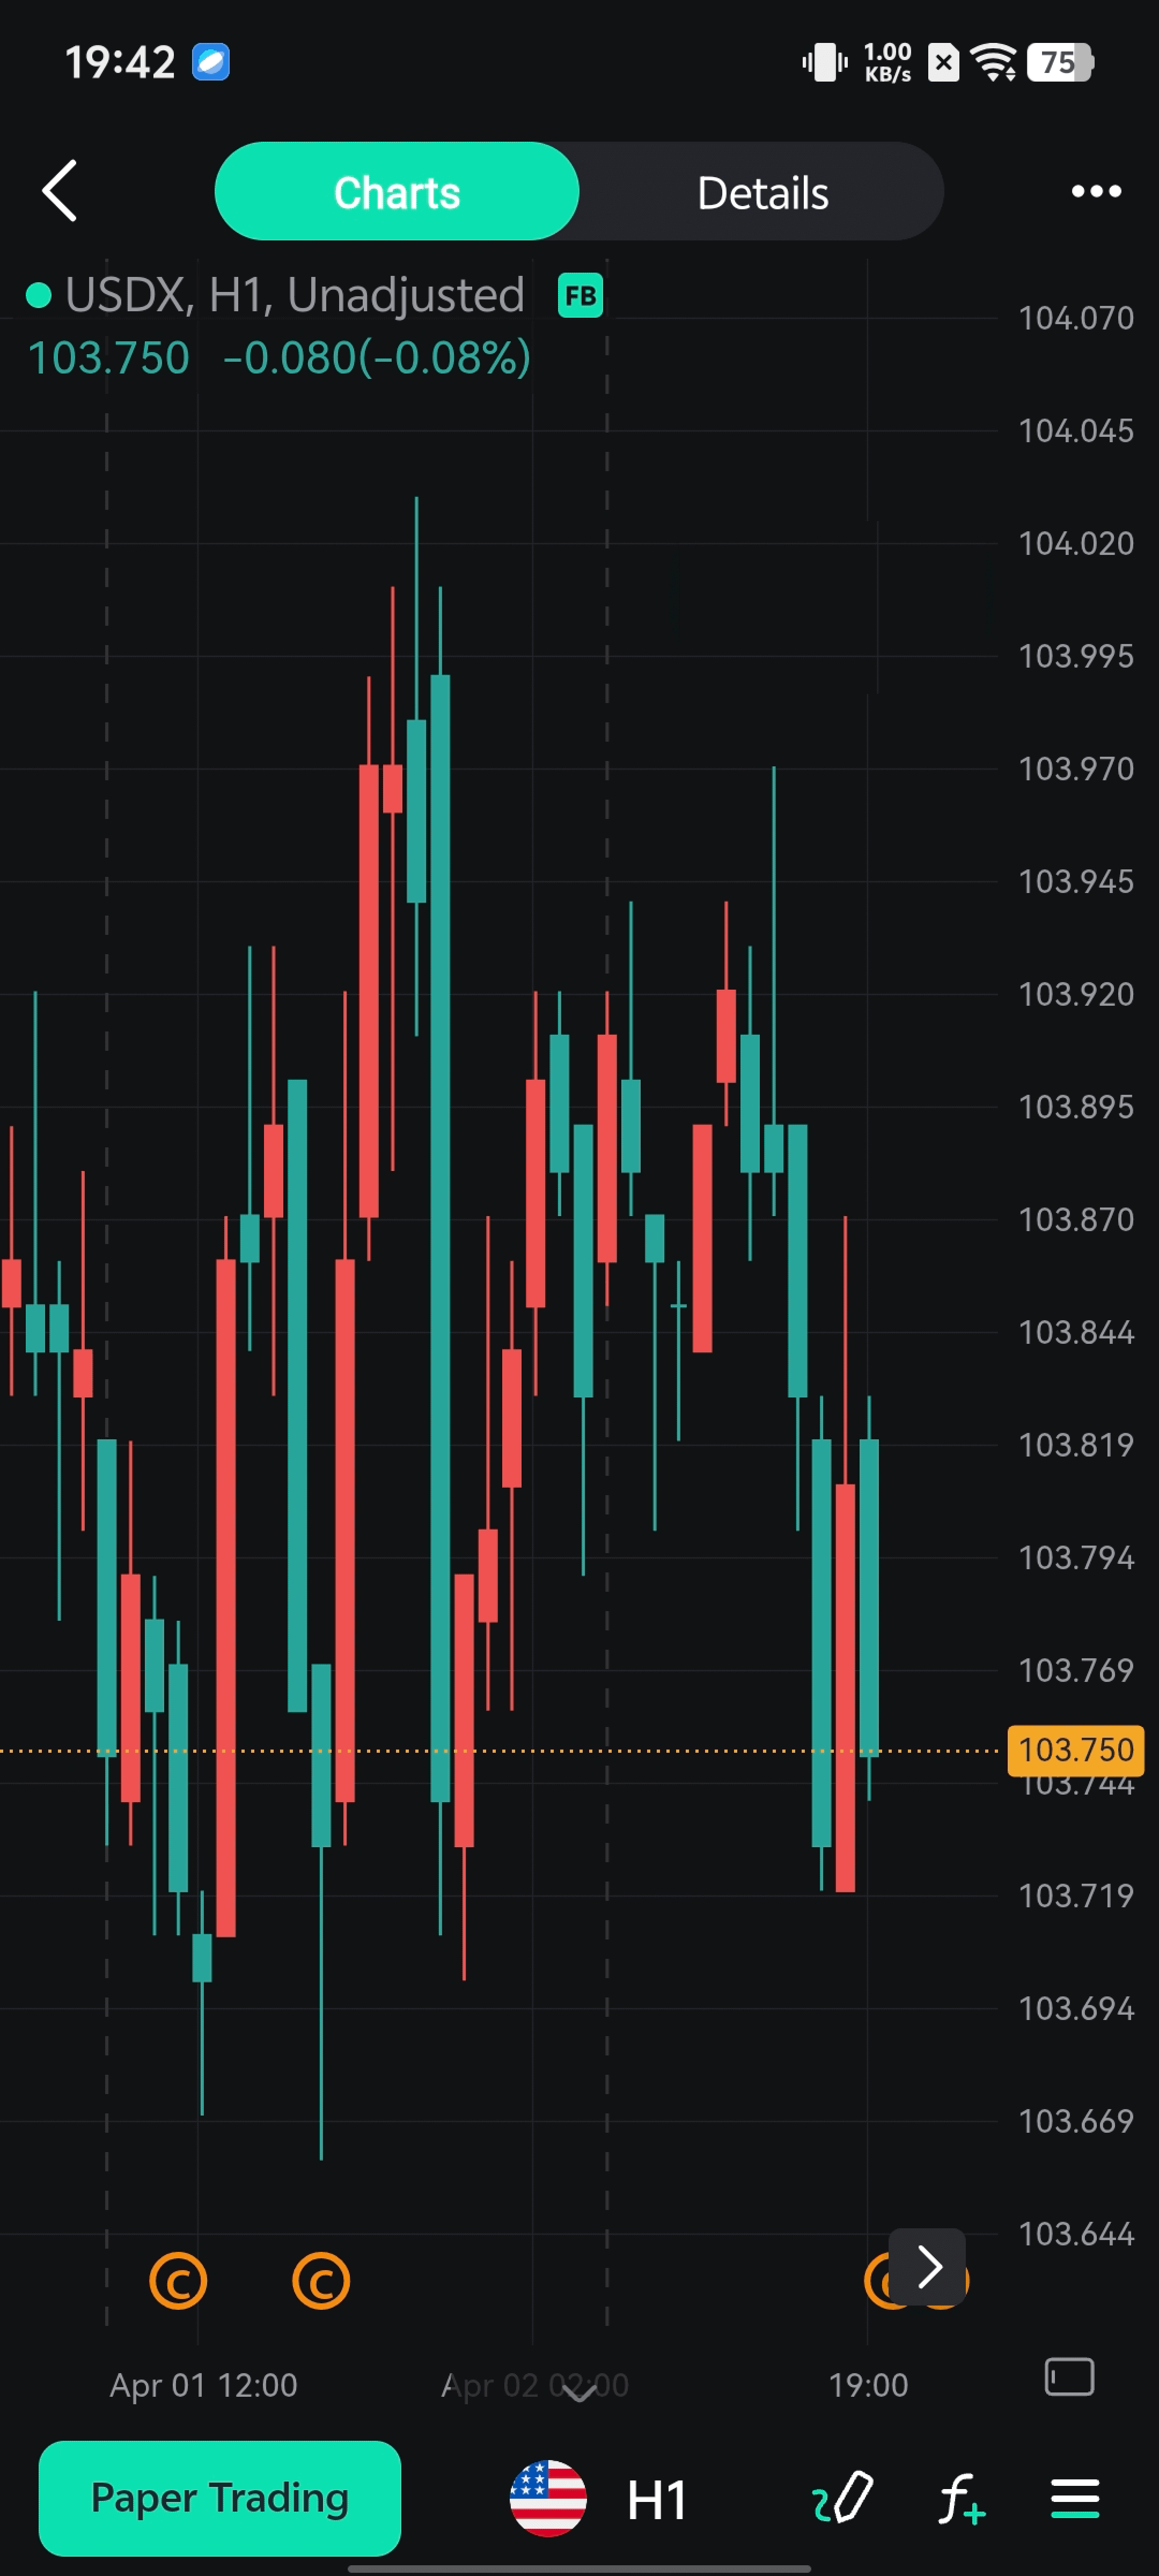Image resolution: width=1159 pixels, height=2576 pixels.
Task: Tap the price change -0.080(-0.08%) text
Action: point(376,358)
